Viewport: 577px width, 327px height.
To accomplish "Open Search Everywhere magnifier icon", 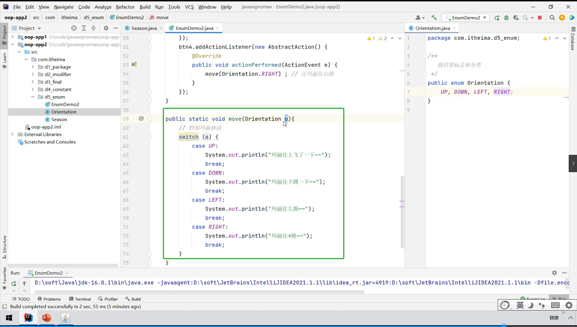I will (x=552, y=18).
